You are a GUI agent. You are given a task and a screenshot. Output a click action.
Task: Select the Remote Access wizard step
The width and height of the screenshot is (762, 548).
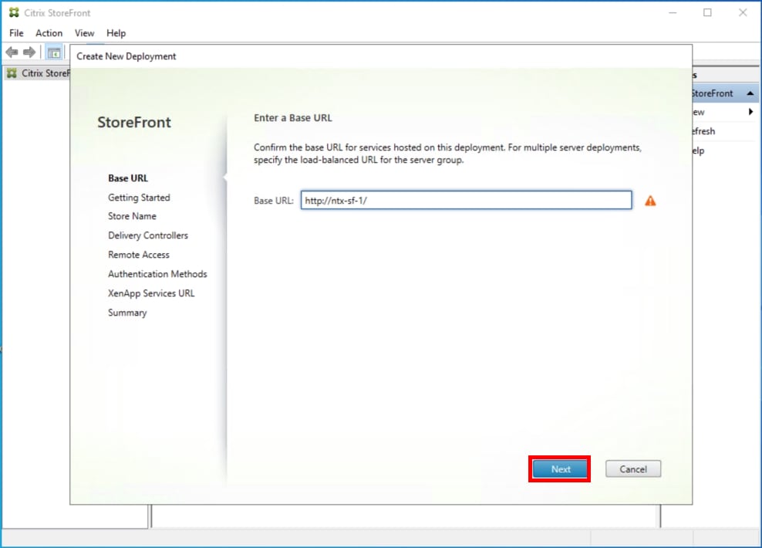click(x=139, y=255)
